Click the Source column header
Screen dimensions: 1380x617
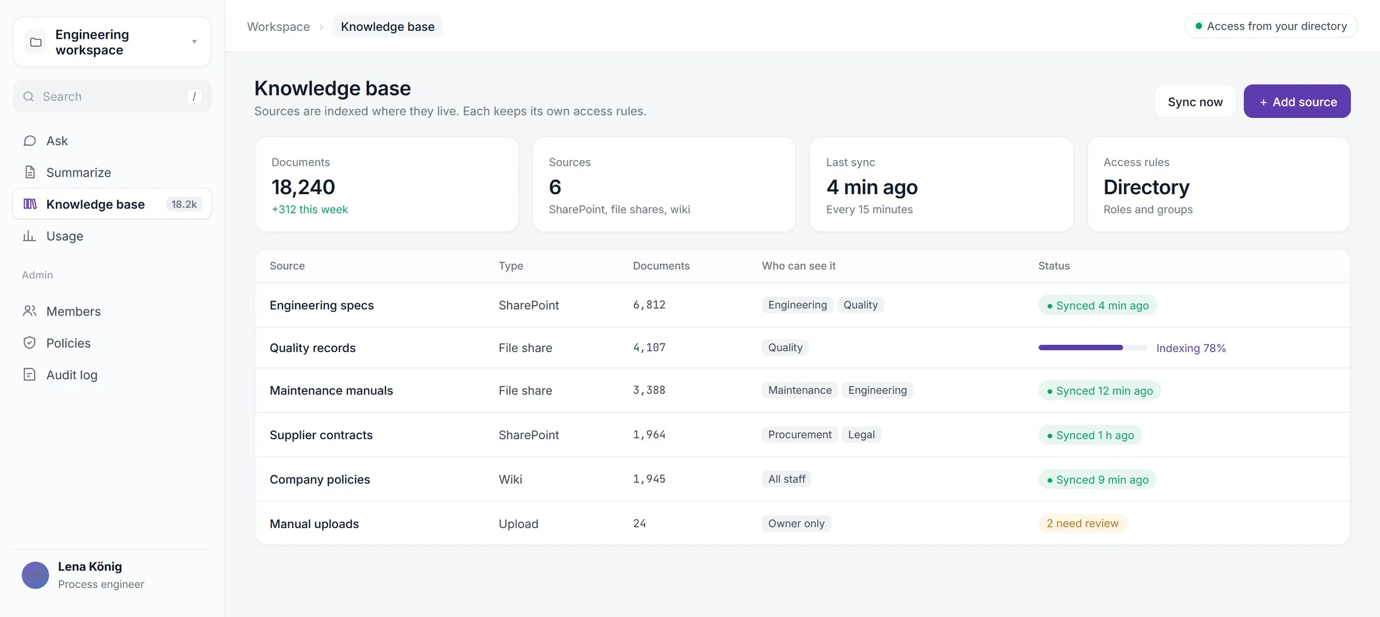click(x=287, y=266)
